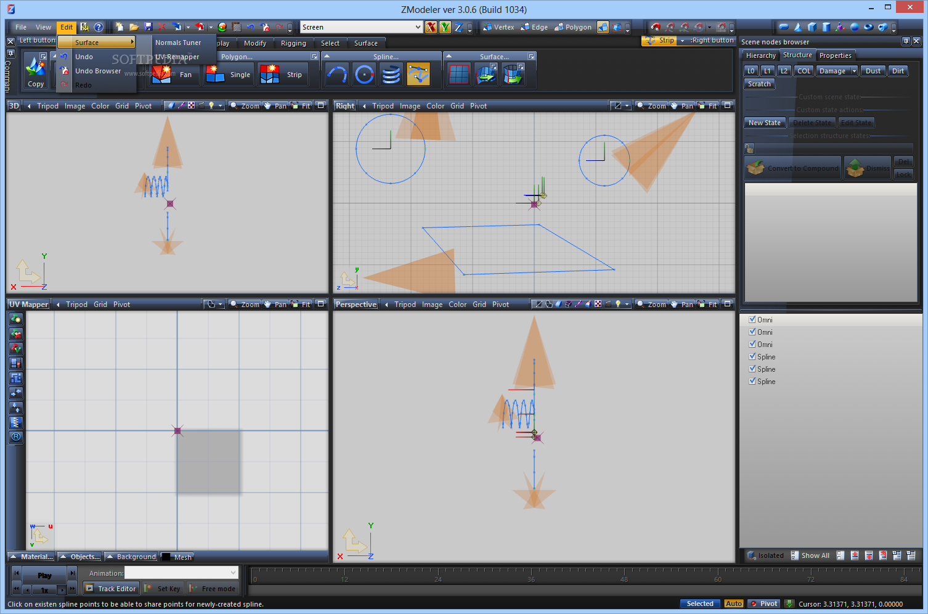The image size is (928, 614).
Task: Toggle the last Spline node checkbox
Action: [752, 381]
